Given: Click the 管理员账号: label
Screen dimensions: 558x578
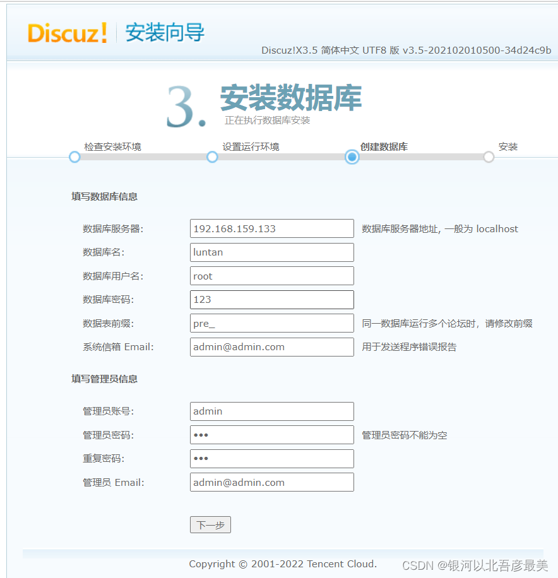Looking at the screenshot, I should tap(109, 411).
